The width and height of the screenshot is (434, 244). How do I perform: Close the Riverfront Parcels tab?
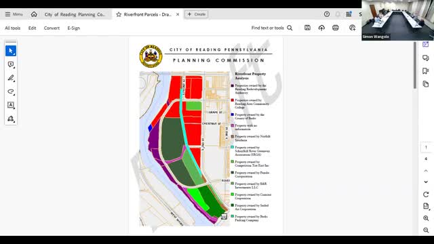click(178, 14)
